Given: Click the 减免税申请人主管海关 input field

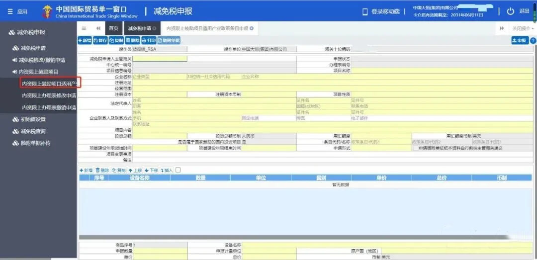Looking at the screenshot, I should click(x=160, y=59).
